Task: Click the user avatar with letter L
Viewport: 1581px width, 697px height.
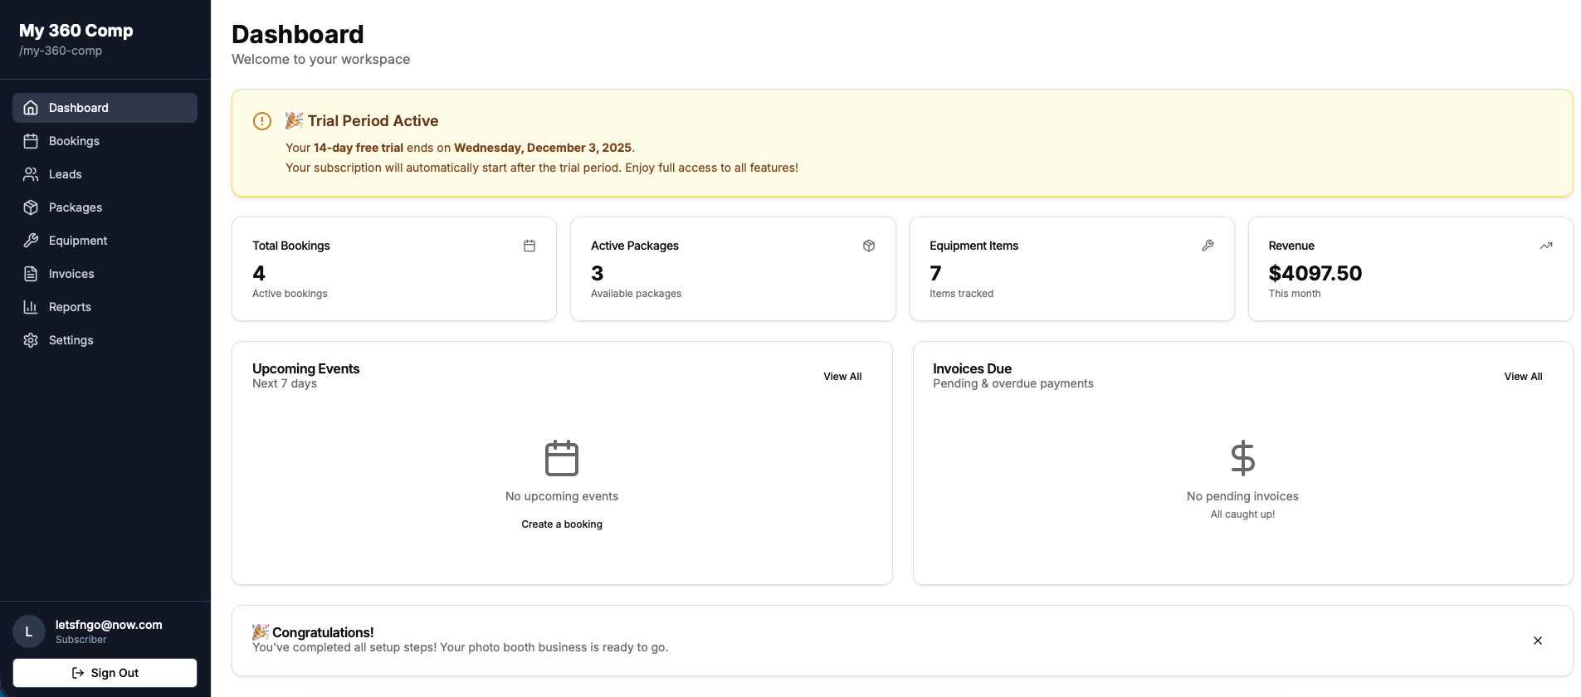Action: pos(29,631)
